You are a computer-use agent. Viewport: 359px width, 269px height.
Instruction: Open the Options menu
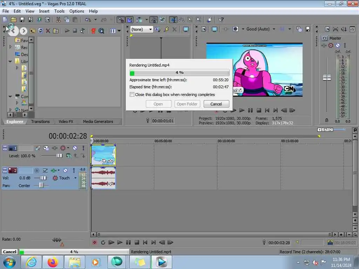(77, 11)
